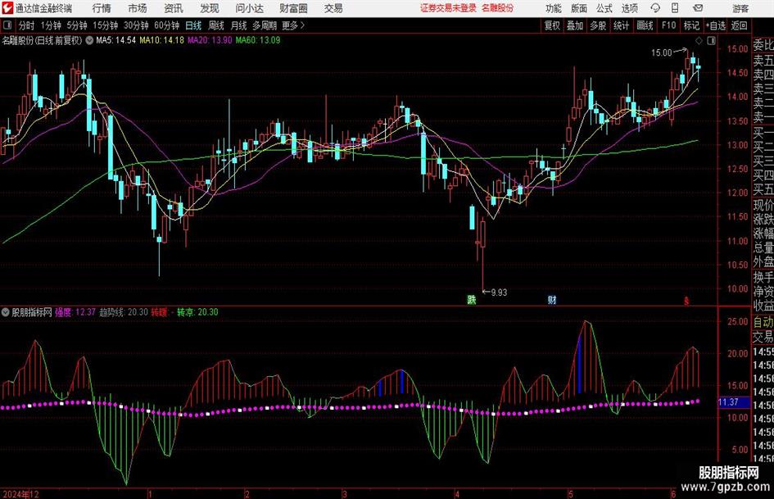
Task: Click the 趋势线: 20.30 indicator value
Action: [124, 312]
